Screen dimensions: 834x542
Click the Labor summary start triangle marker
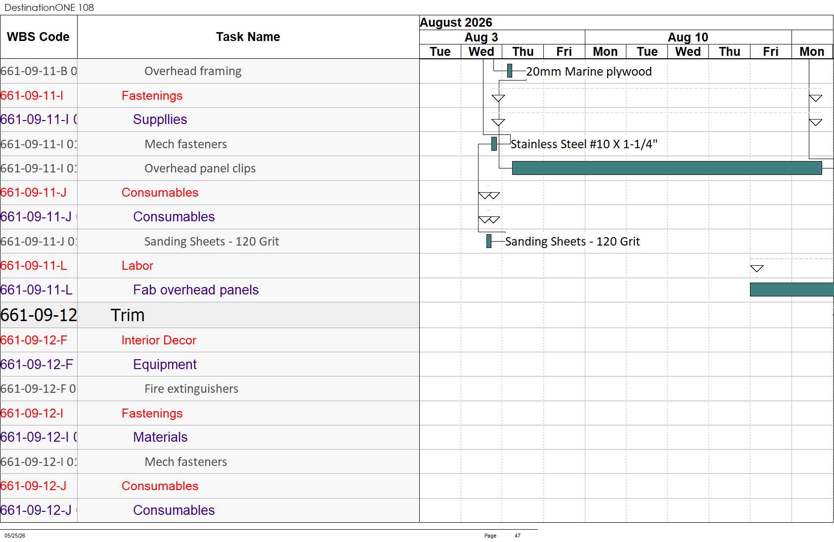point(757,268)
